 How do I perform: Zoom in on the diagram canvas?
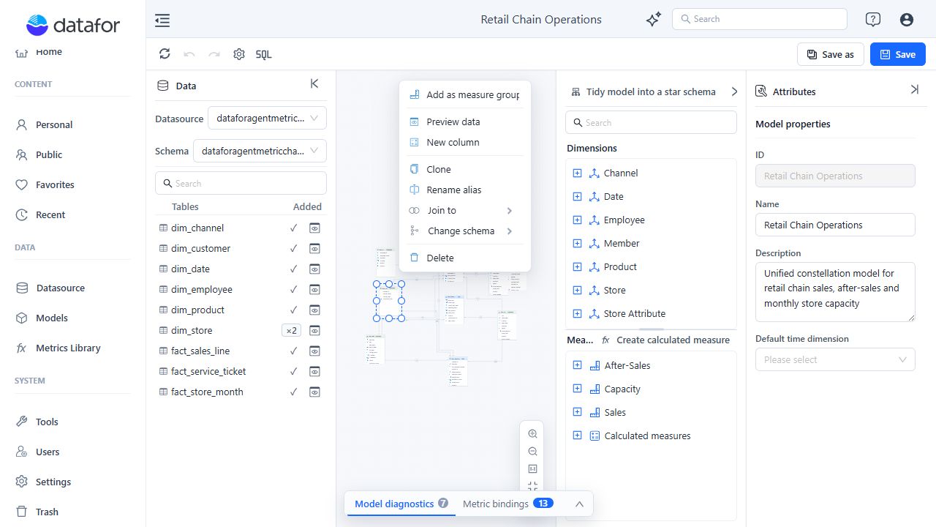coord(532,434)
